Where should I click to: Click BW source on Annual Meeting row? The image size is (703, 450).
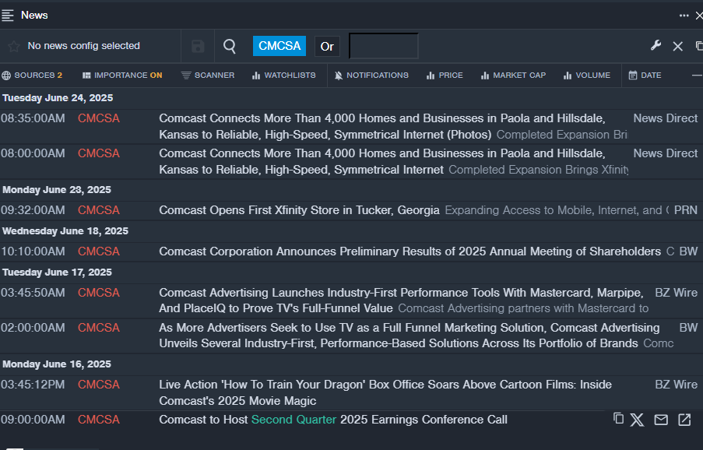689,251
